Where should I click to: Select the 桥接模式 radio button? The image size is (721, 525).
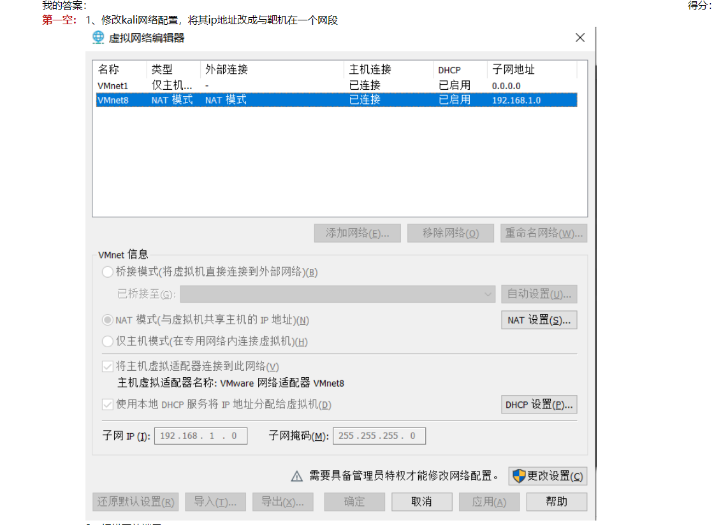[x=107, y=271]
